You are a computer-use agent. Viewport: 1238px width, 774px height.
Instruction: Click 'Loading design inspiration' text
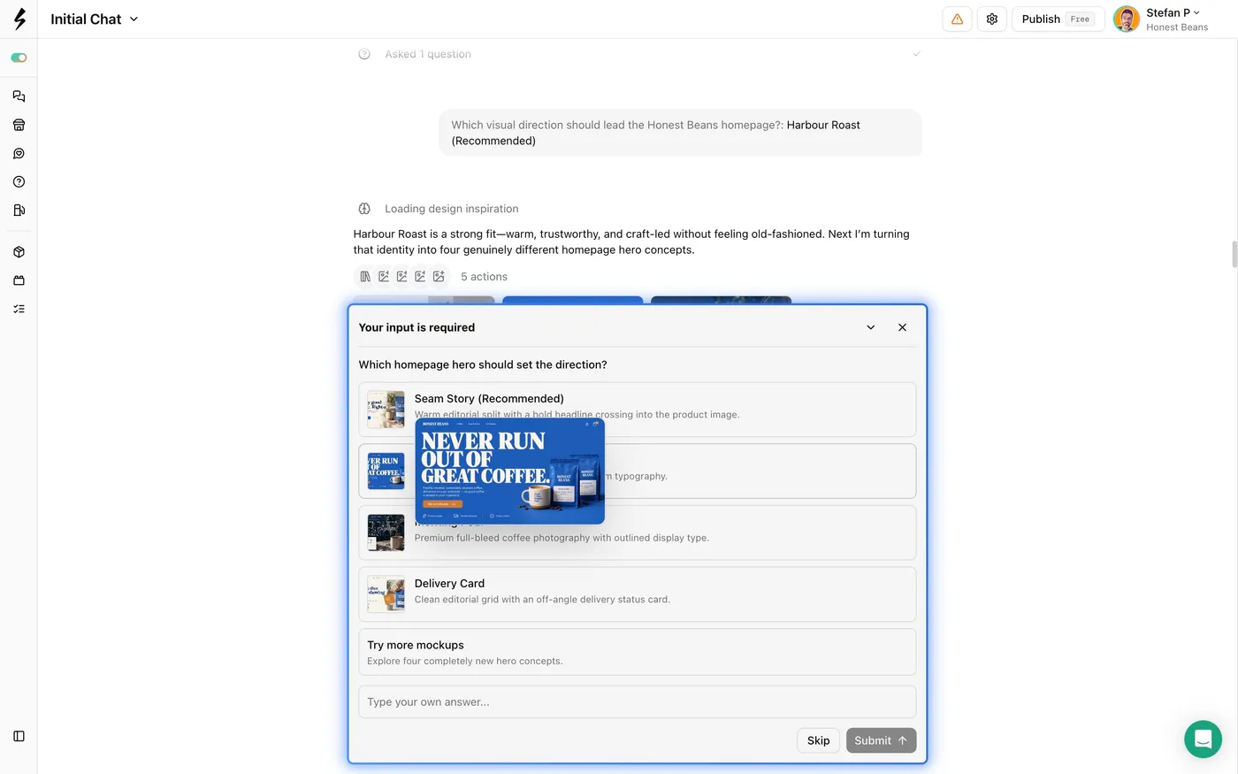451,209
